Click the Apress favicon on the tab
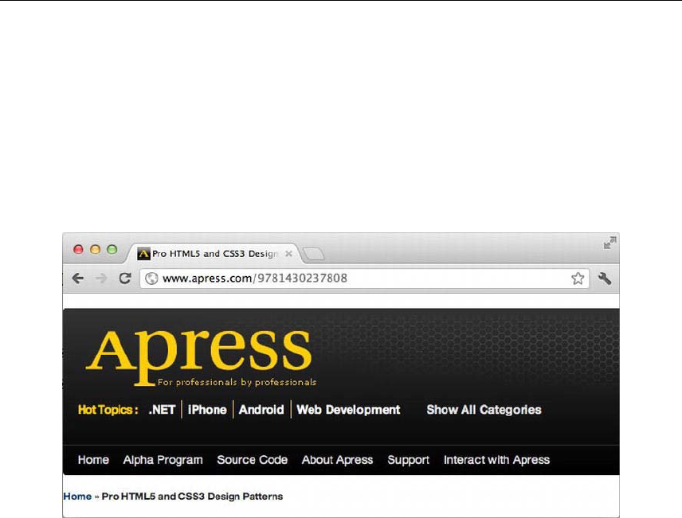682x518 pixels. pyautogui.click(x=143, y=254)
